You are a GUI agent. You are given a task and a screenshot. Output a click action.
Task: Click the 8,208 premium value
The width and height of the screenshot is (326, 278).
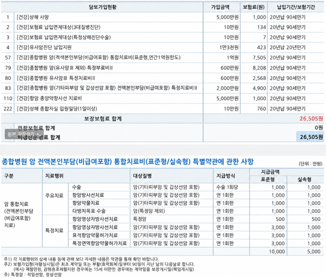tap(259, 68)
